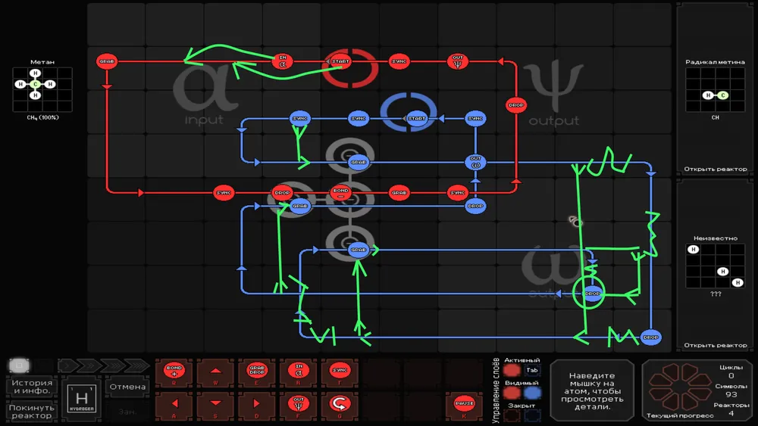Click blue GRAB beside the red DROP
The image size is (758, 426).
(299, 206)
